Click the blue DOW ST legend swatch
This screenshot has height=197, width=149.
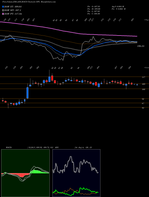pos(3,7)
